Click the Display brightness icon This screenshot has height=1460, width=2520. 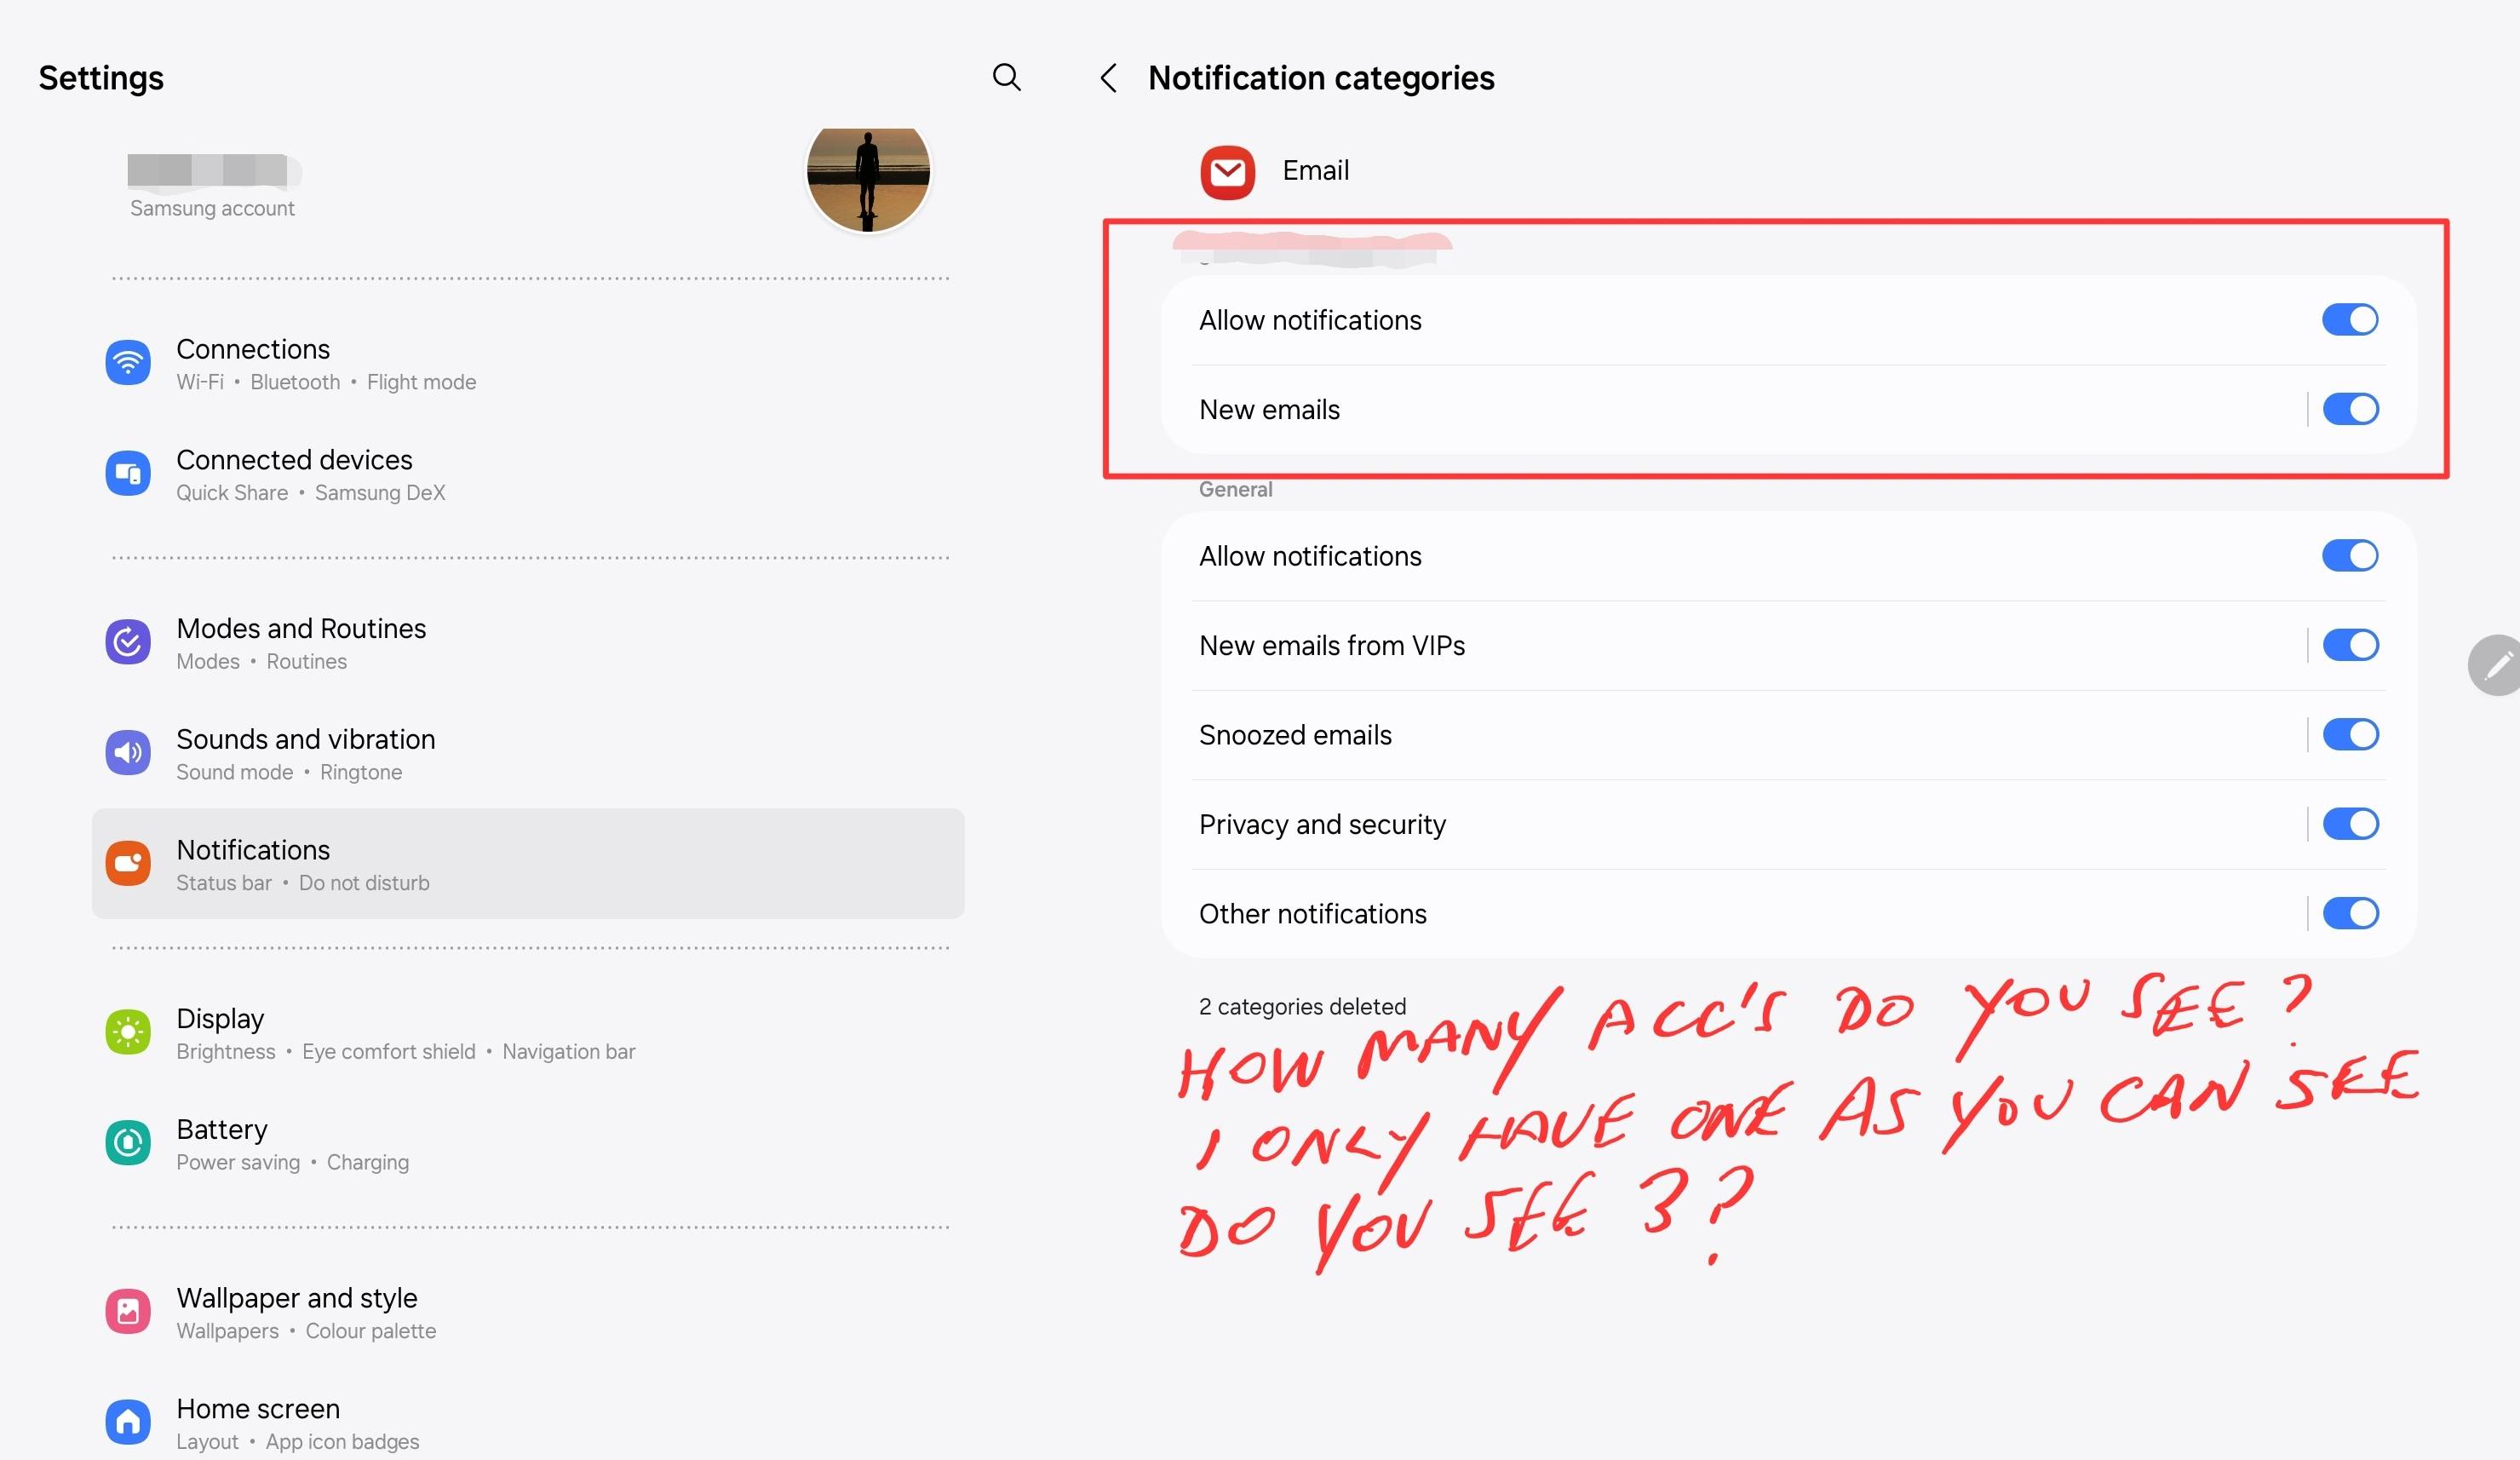tap(128, 1032)
